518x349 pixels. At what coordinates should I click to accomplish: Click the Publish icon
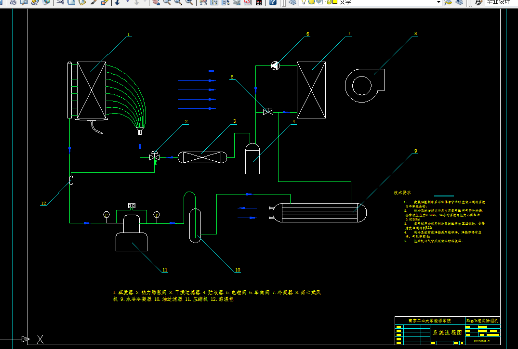pos(35,1)
